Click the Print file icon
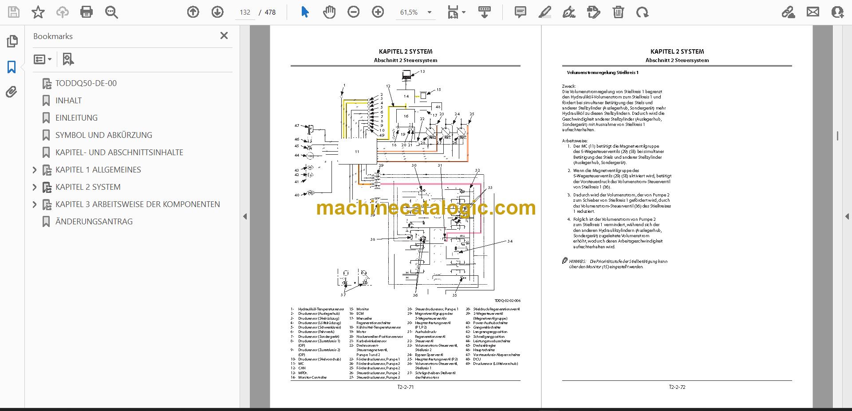The image size is (852, 411). pos(87,12)
